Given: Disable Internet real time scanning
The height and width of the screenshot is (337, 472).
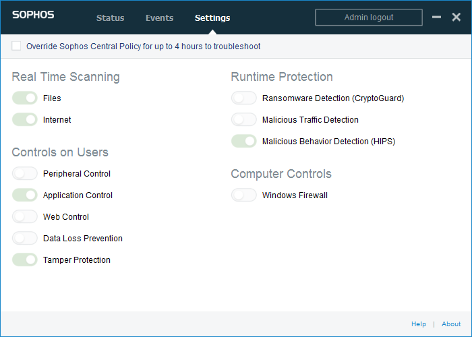Looking at the screenshot, I should click(25, 120).
